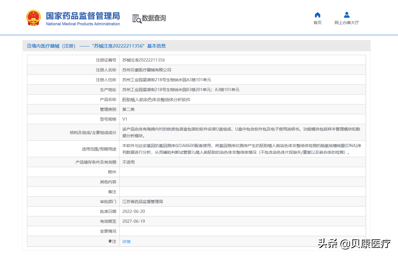This screenshot has height=256, width=398.
Task: Click the 注册人名称 row label
Action: (106, 70)
